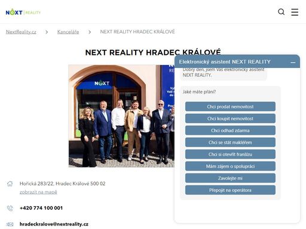Choose Chci odhad zdarma
The height and width of the screenshot is (229, 306).
coord(230,131)
